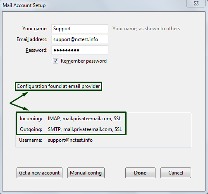Click the Configuration found at email provider text

tap(58, 86)
